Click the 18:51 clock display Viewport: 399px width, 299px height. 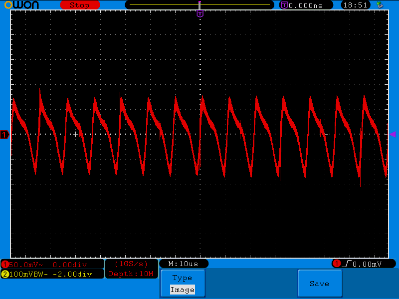point(355,5)
